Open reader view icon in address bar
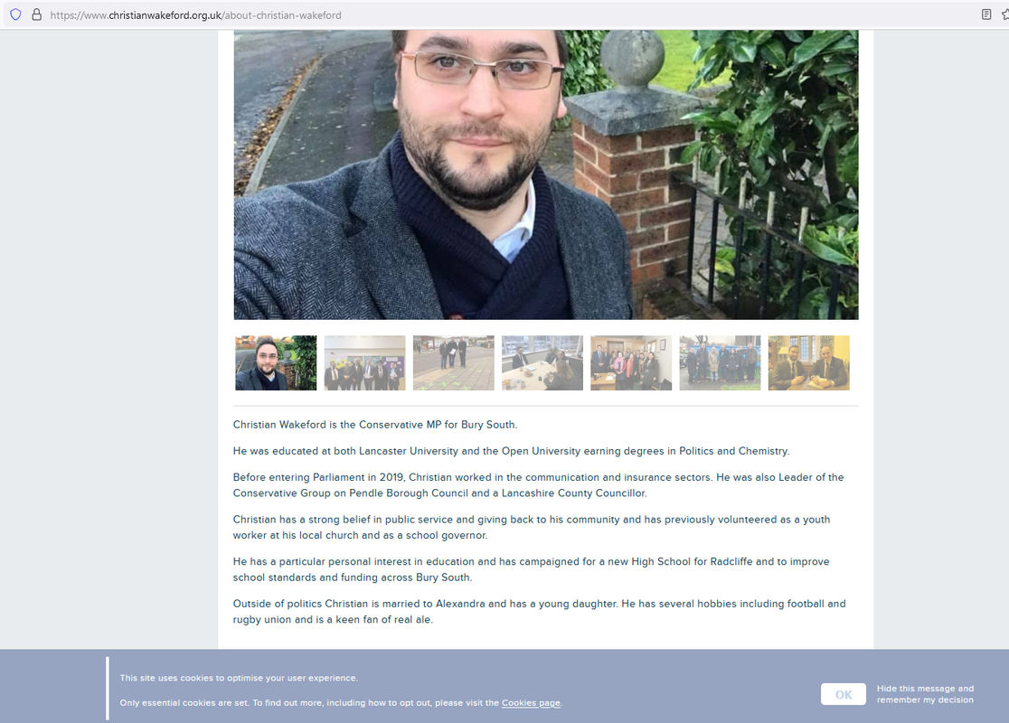Image resolution: width=1009 pixels, height=723 pixels. [x=985, y=14]
